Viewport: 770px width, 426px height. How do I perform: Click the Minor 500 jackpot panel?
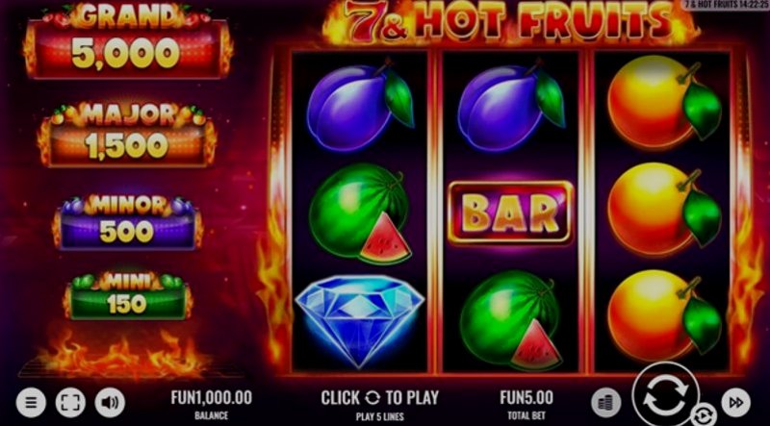click(x=128, y=223)
